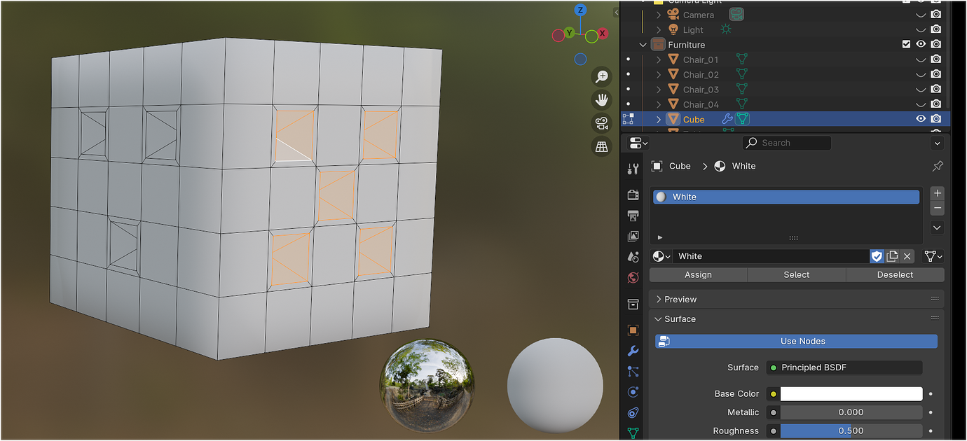The height and width of the screenshot is (441, 967).
Task: Click the zoom magnifier viewport gizmo
Action: click(601, 76)
